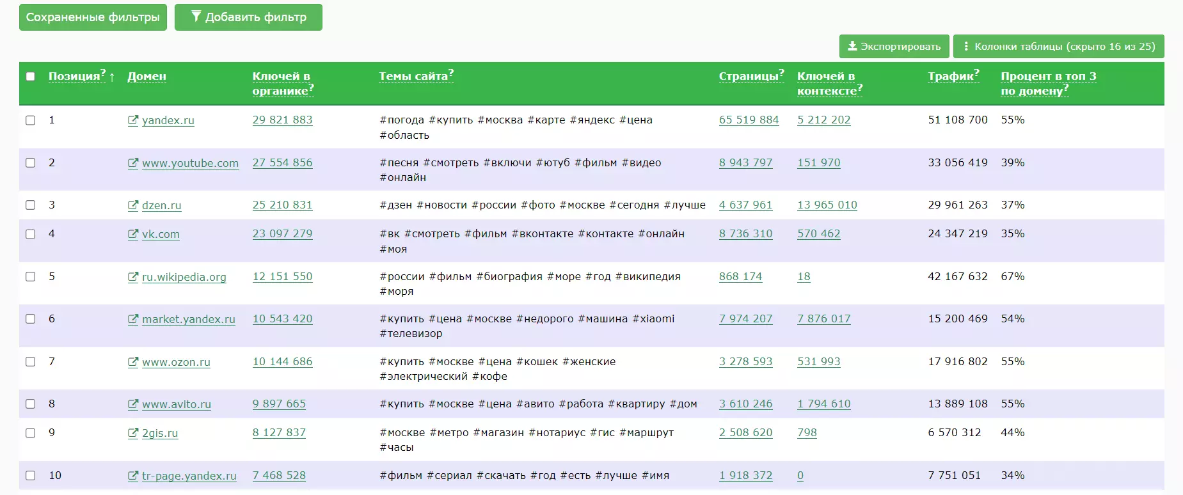Check the row checkbox for vk.com
Image resolution: width=1183 pixels, height=495 pixels.
pos(30,234)
